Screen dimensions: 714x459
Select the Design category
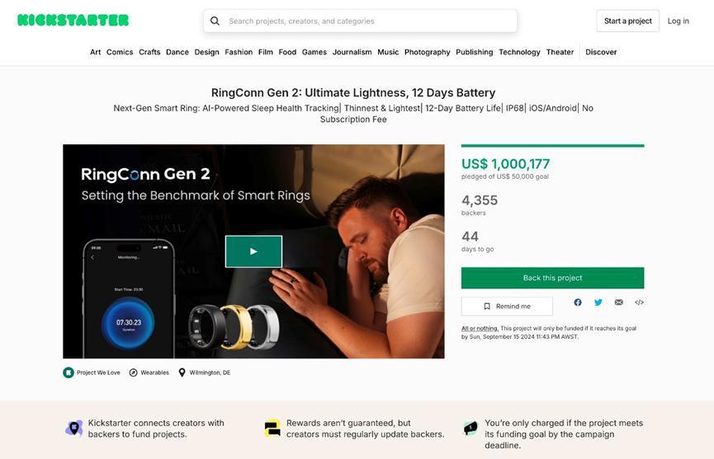click(206, 52)
